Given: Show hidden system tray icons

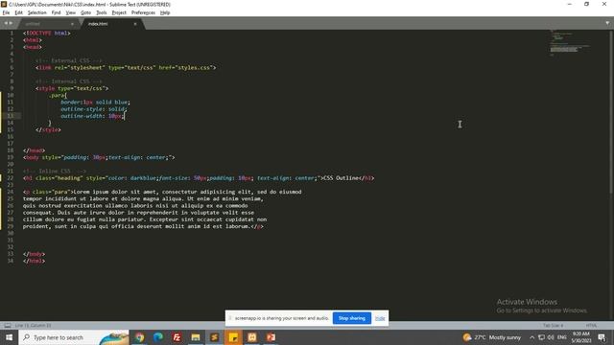Looking at the screenshot, I should click(x=531, y=337).
